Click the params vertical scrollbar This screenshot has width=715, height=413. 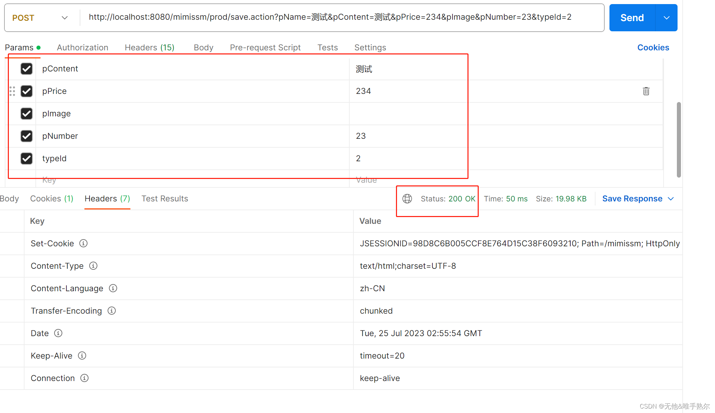(679, 139)
